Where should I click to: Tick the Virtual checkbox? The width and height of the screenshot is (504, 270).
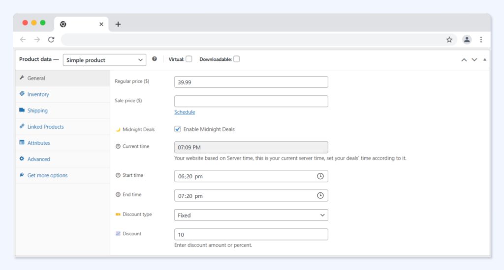point(189,59)
